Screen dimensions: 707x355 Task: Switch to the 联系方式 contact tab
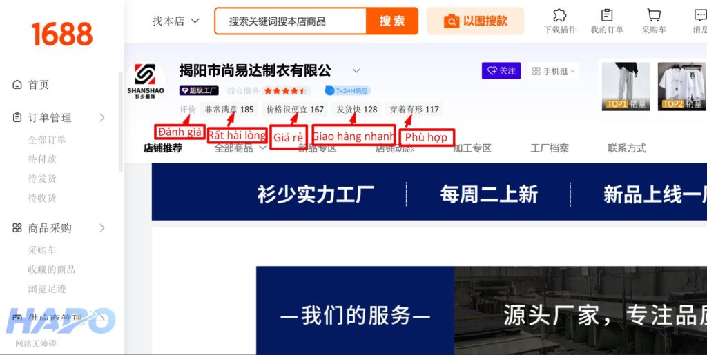tap(626, 148)
